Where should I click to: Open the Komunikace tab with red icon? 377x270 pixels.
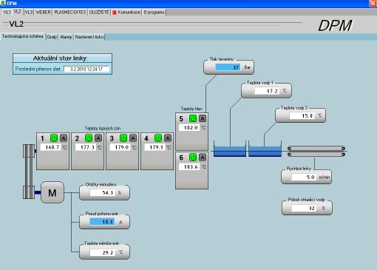(x=126, y=12)
